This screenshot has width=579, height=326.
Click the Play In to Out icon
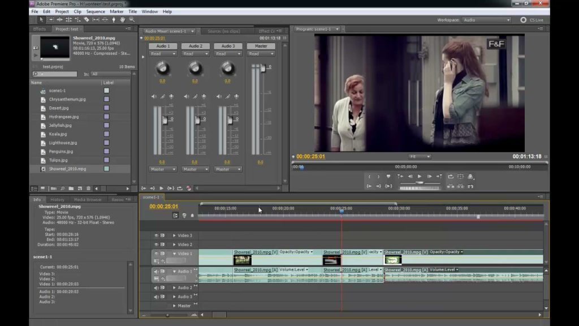click(388, 186)
